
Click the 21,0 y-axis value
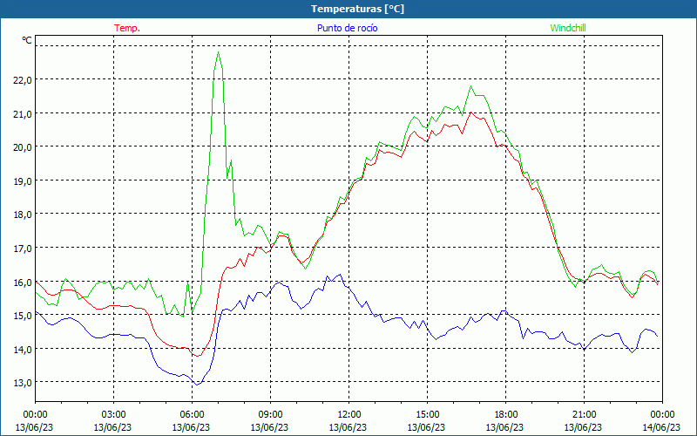click(23, 114)
